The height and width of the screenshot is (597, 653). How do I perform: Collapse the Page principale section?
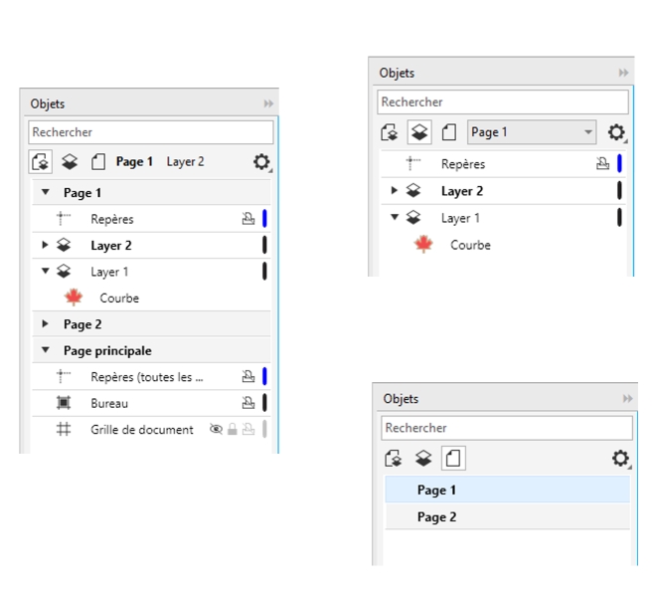click(46, 350)
